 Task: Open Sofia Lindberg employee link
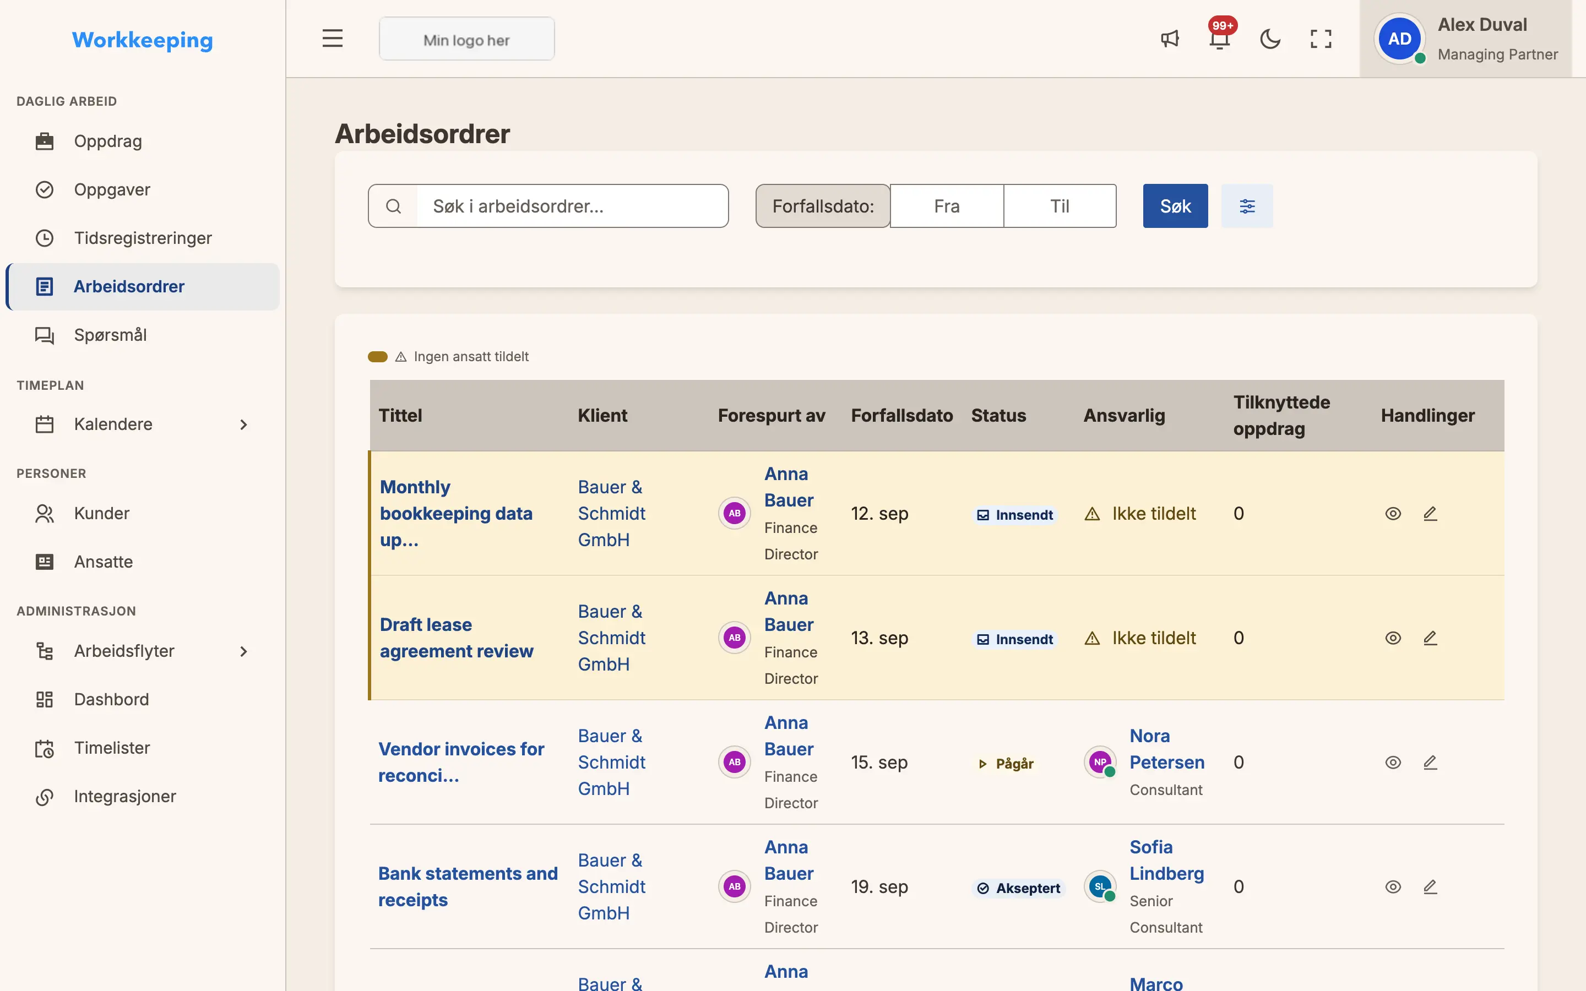pyautogui.click(x=1166, y=861)
